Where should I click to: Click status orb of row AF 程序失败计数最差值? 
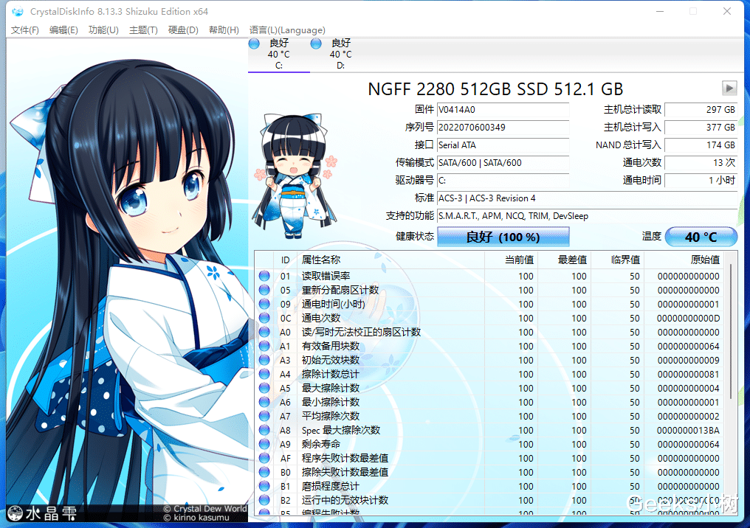coord(264,458)
